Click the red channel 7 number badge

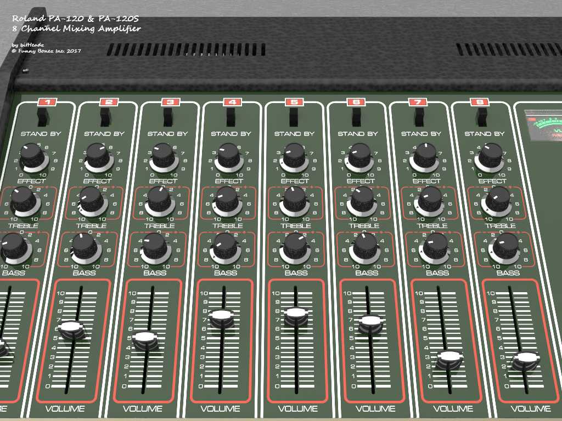418,102
